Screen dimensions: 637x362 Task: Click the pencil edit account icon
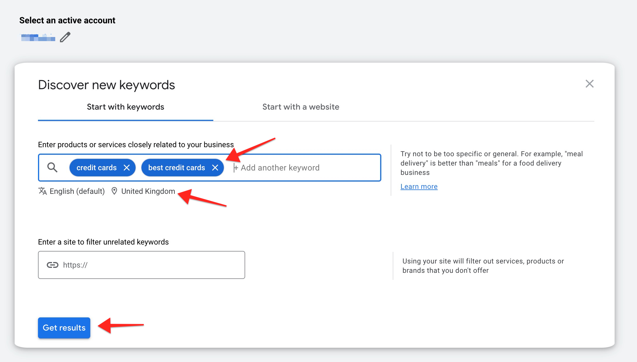pyautogui.click(x=65, y=37)
